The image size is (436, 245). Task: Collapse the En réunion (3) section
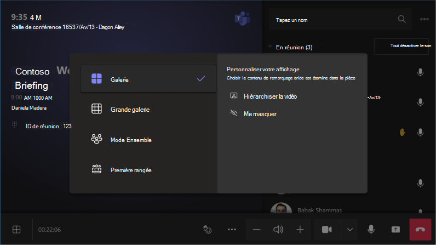270,47
